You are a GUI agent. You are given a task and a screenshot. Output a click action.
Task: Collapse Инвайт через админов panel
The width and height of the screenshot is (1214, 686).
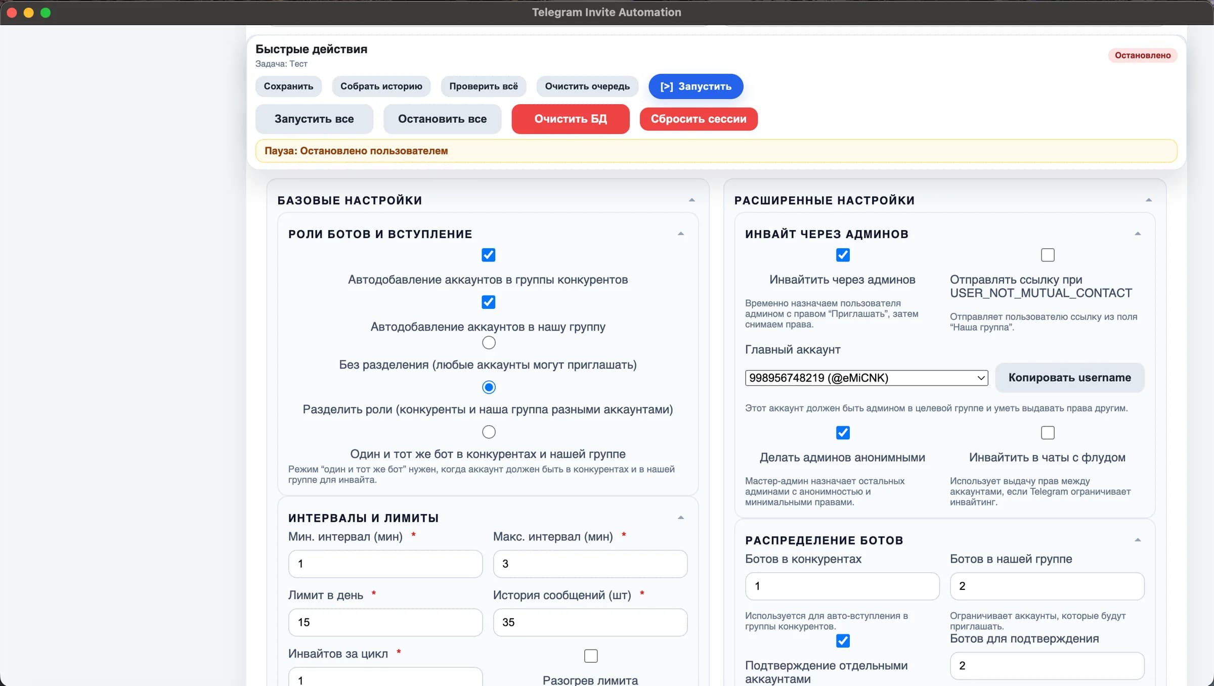pyautogui.click(x=1138, y=234)
